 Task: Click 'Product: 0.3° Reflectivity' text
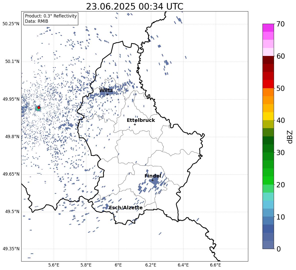click(51, 16)
